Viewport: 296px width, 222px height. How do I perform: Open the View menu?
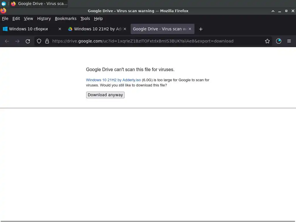point(29,18)
